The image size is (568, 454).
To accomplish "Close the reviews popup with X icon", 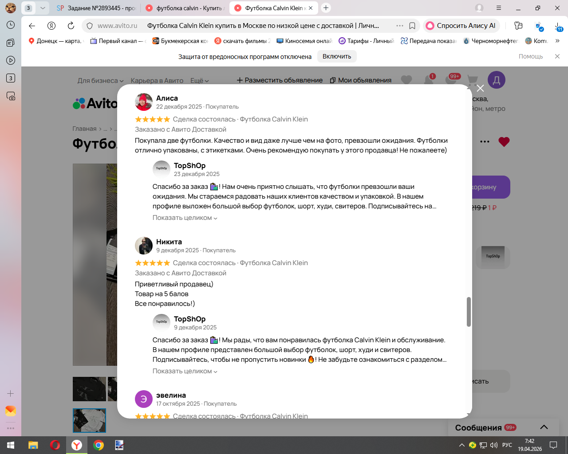I will pyautogui.click(x=480, y=88).
